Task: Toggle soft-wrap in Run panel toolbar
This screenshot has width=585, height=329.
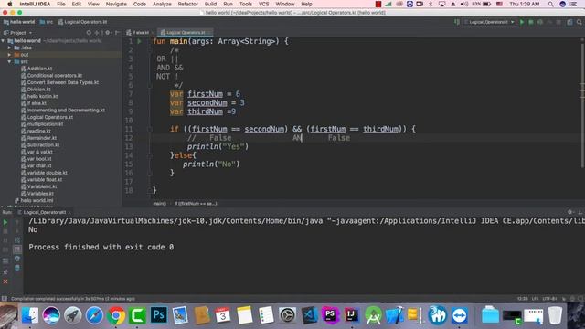Action: click(x=17, y=240)
